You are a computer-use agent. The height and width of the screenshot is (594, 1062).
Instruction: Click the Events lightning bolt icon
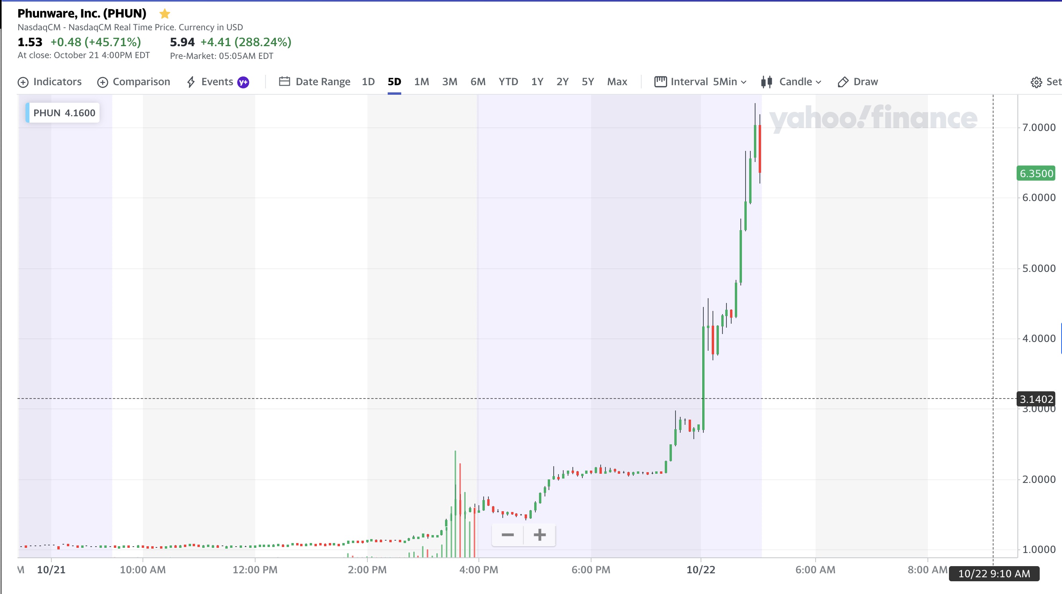click(x=190, y=82)
